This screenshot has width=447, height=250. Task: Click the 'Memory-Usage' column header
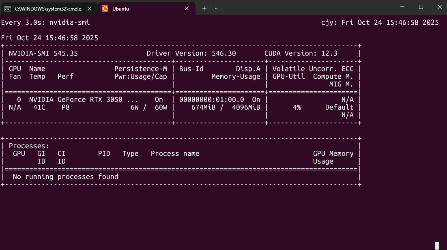click(x=236, y=76)
